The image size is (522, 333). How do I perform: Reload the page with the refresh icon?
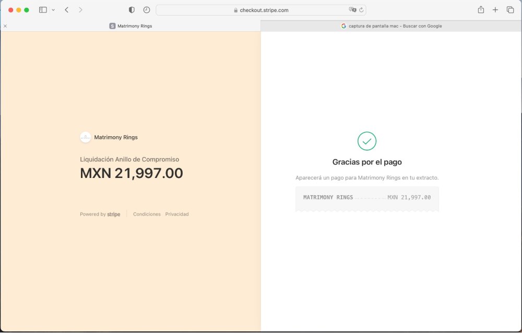(361, 10)
